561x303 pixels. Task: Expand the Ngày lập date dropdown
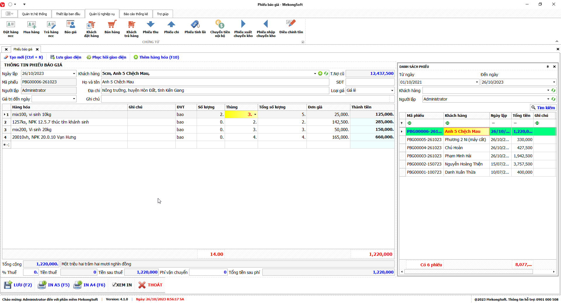74,74
